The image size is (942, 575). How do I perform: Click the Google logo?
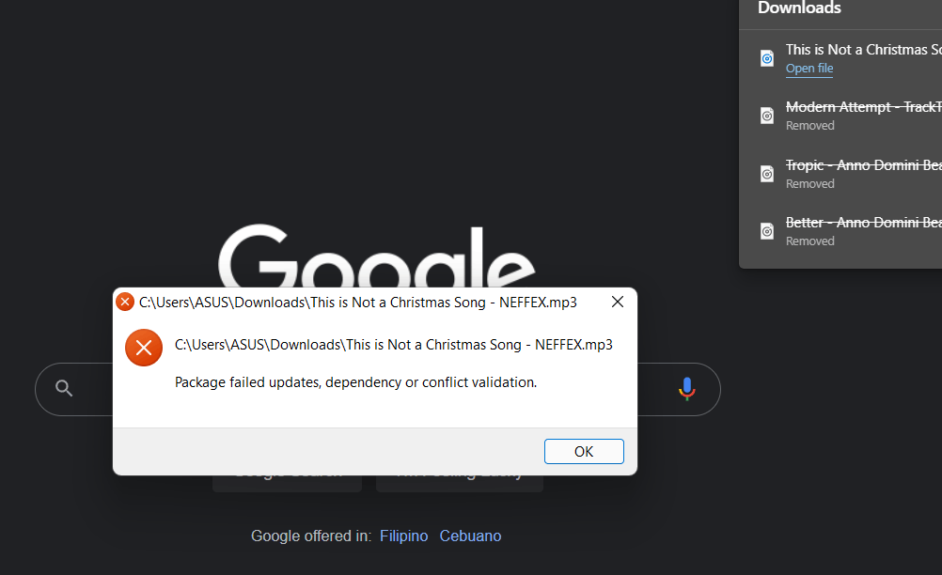pyautogui.click(x=376, y=256)
